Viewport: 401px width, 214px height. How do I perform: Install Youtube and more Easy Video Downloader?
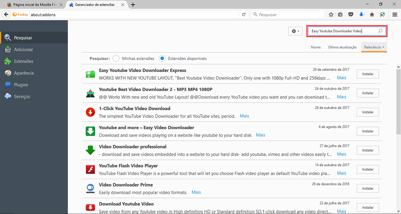(368, 131)
